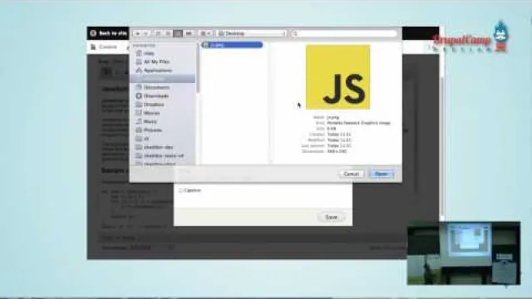Screen dimensions: 532x299
Task: Open Applications in the sidebar
Action: pos(157,70)
